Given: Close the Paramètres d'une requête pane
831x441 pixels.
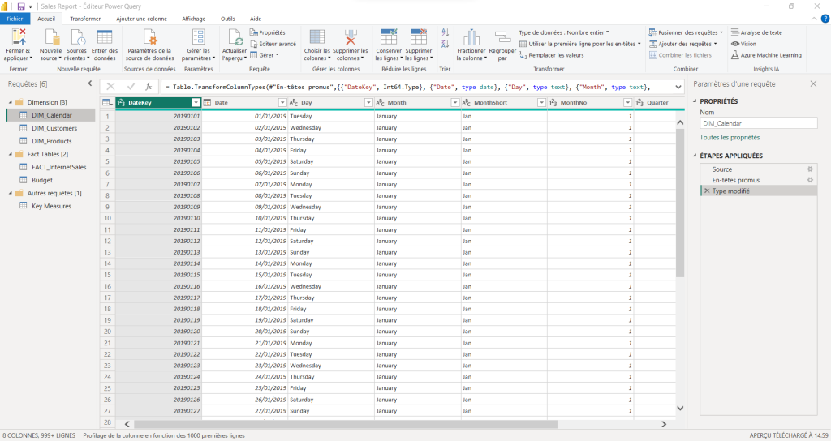Looking at the screenshot, I should pyautogui.click(x=813, y=83).
